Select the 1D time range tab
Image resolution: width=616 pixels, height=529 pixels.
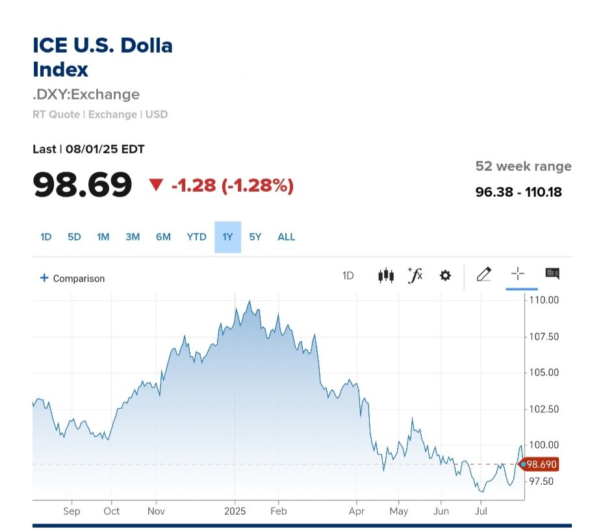pyautogui.click(x=45, y=237)
